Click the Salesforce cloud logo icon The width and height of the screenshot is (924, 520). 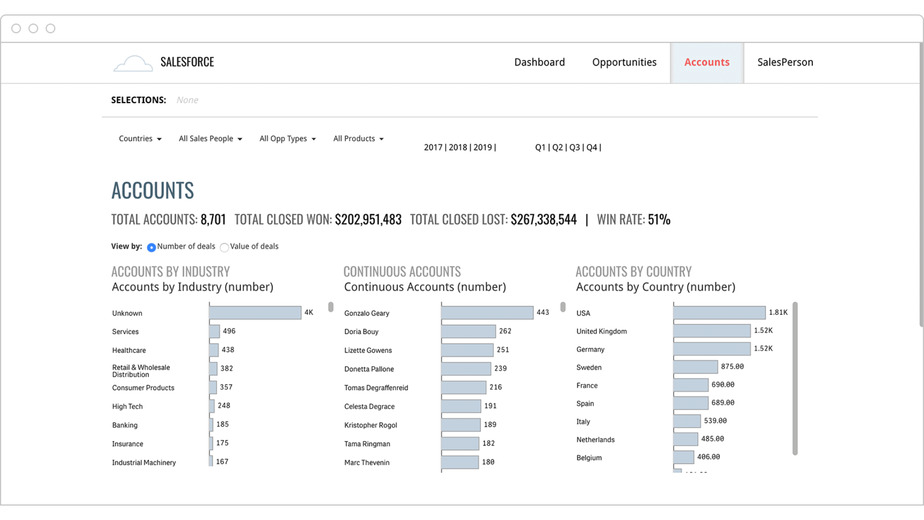(133, 64)
